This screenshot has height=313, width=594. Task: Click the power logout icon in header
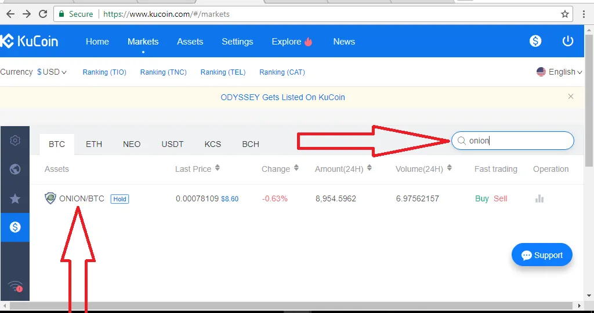tap(567, 41)
